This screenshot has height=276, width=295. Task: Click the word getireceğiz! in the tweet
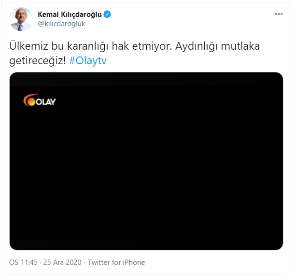pyautogui.click(x=38, y=60)
